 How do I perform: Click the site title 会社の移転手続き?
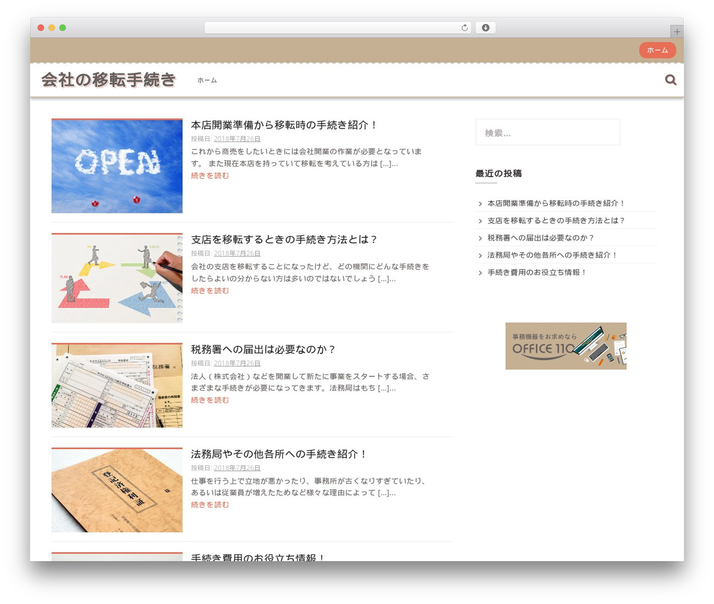[x=109, y=80]
